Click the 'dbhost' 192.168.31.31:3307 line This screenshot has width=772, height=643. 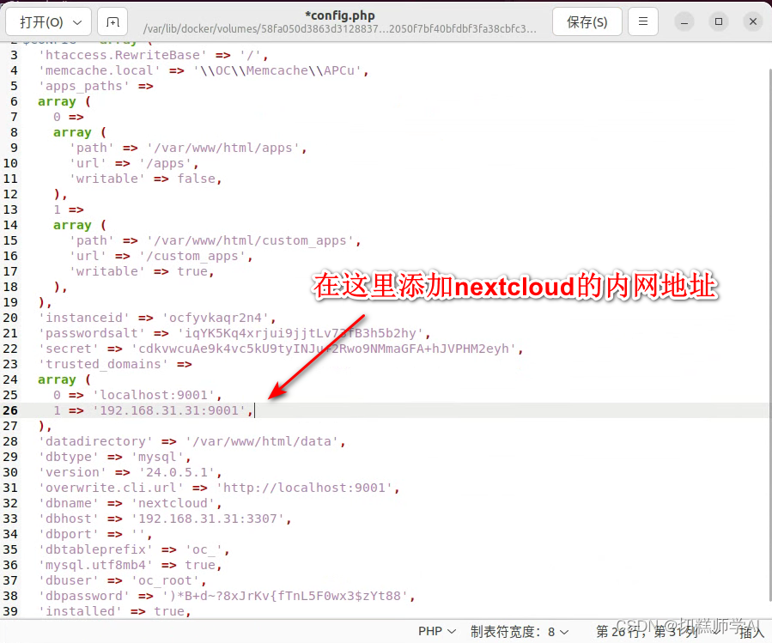click(x=165, y=519)
